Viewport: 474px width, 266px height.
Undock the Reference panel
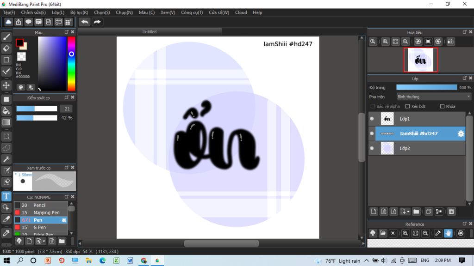[x=465, y=224]
